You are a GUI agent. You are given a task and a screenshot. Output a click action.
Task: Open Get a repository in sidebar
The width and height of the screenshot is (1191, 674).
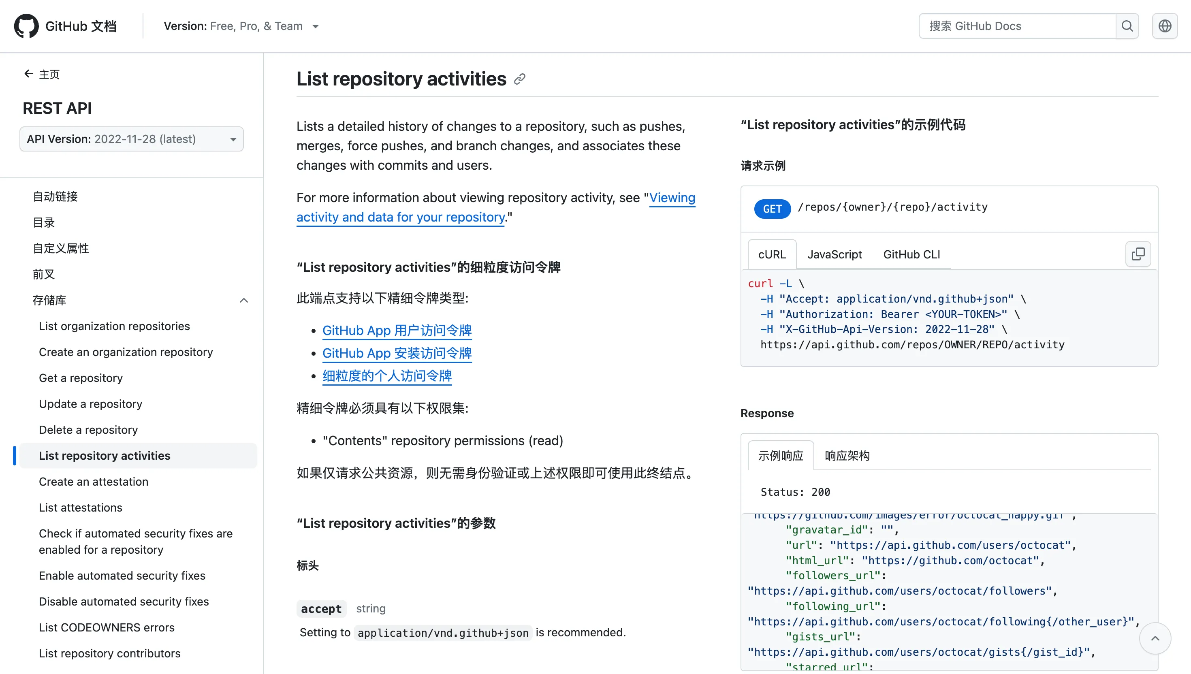[x=81, y=378]
